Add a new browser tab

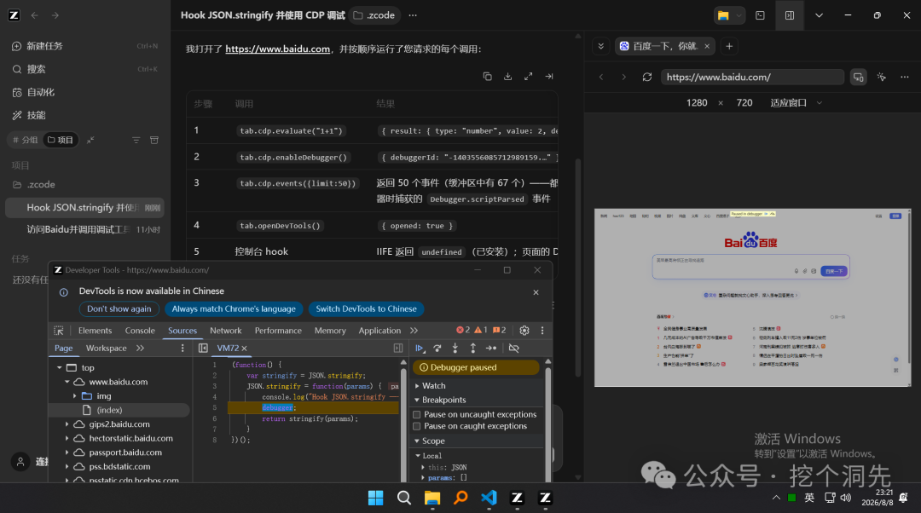[729, 46]
